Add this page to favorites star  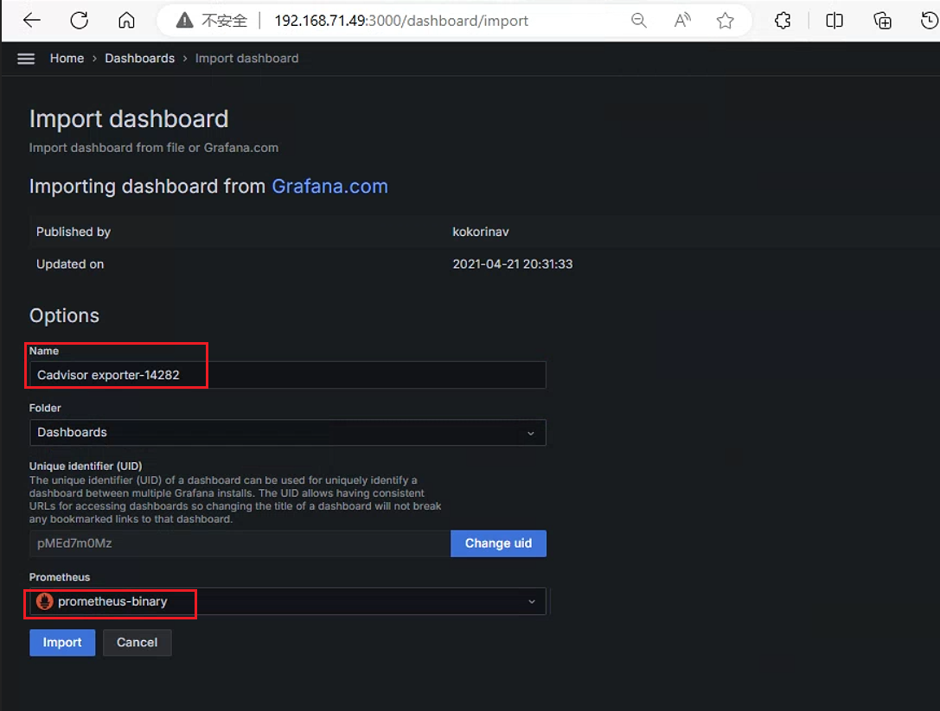click(726, 21)
